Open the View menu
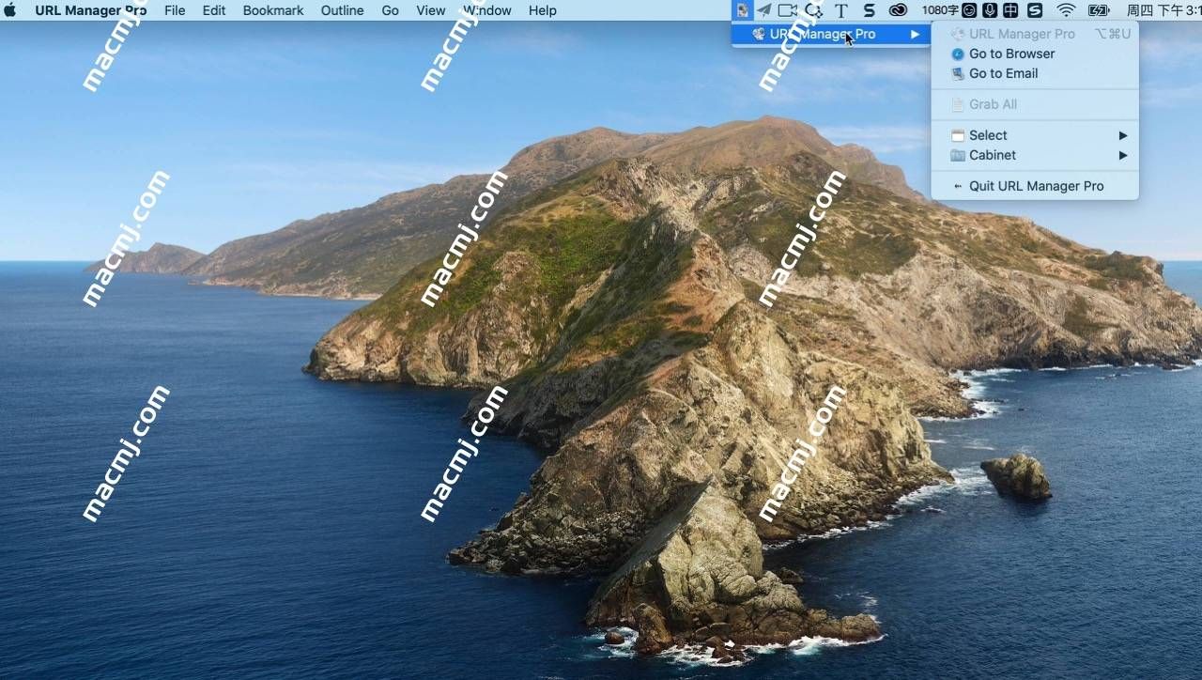Image resolution: width=1202 pixels, height=680 pixels. coord(431,10)
